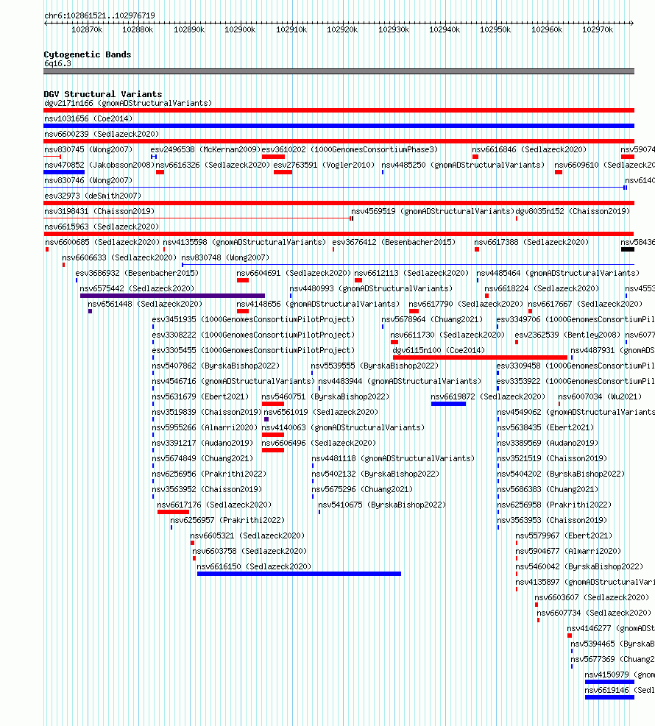Open esv2362539 (Bentley2008) label

[567, 335]
